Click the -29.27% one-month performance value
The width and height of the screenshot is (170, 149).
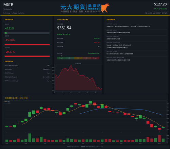[10, 52]
